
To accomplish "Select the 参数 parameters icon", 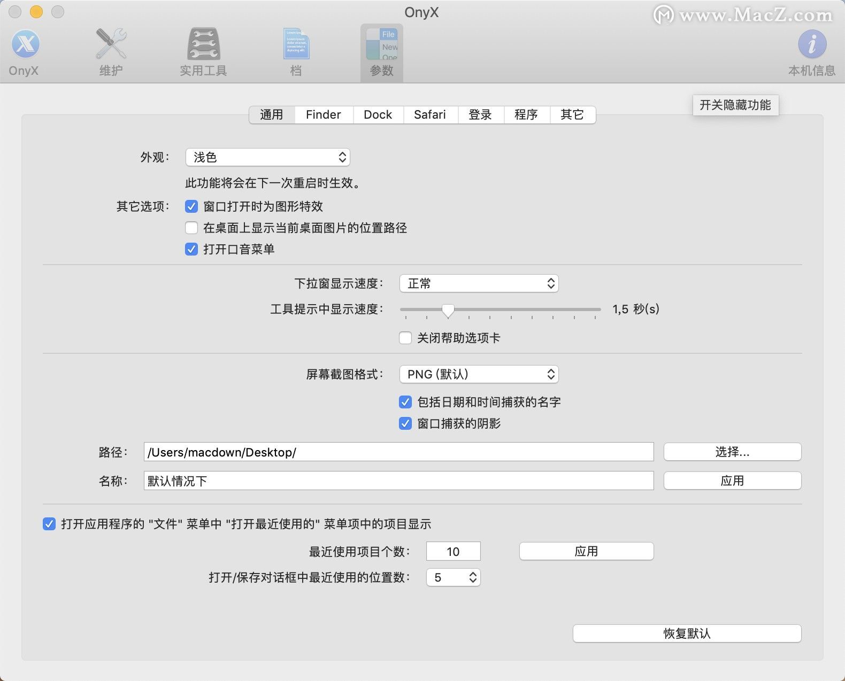I will click(381, 52).
